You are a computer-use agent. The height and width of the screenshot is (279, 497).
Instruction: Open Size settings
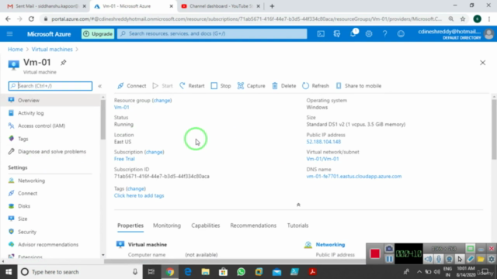(23, 219)
